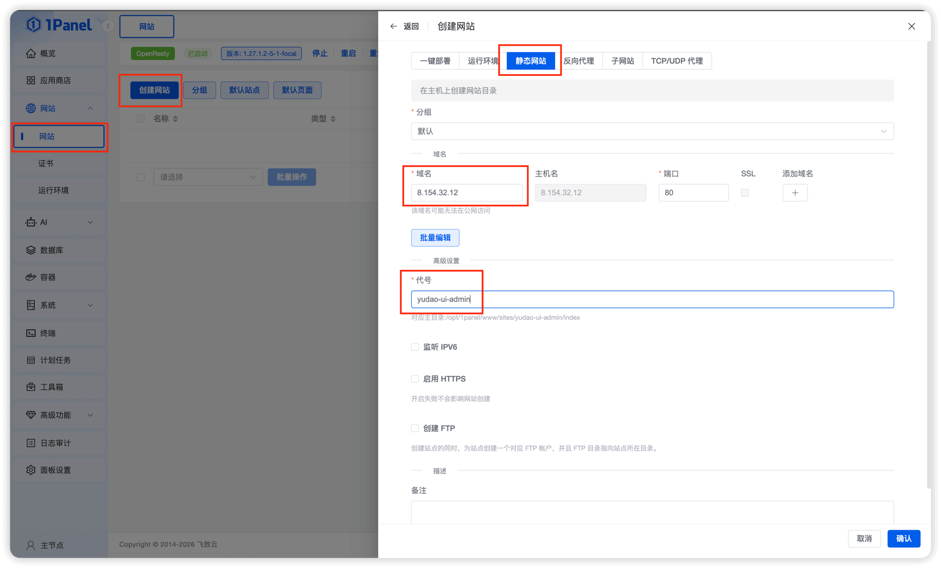Open the 容器 container management page
The width and height of the screenshot is (941, 568).
[x=48, y=277]
